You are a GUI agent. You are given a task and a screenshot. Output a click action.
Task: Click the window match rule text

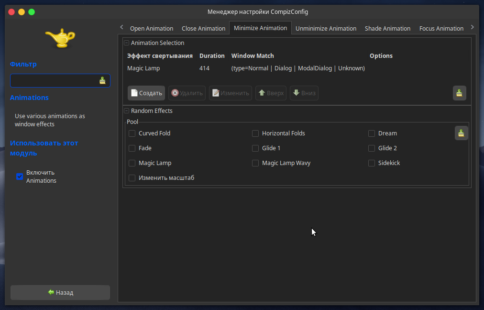(298, 68)
